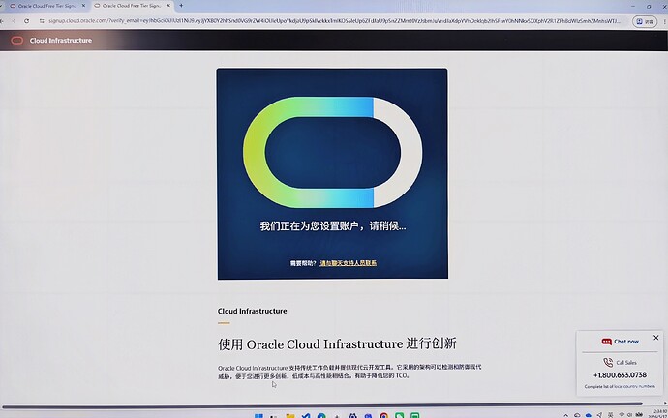Click the Cloud Infrastructure header text

tap(60, 41)
